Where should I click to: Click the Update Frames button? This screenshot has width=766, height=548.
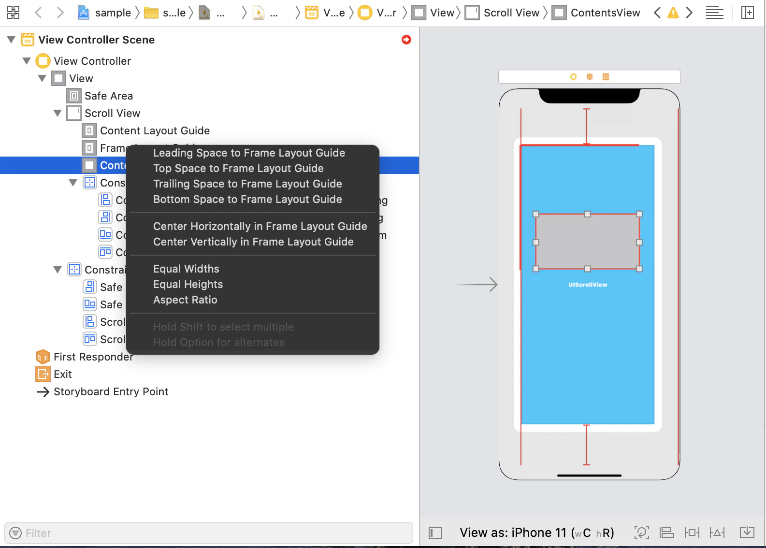[641, 533]
